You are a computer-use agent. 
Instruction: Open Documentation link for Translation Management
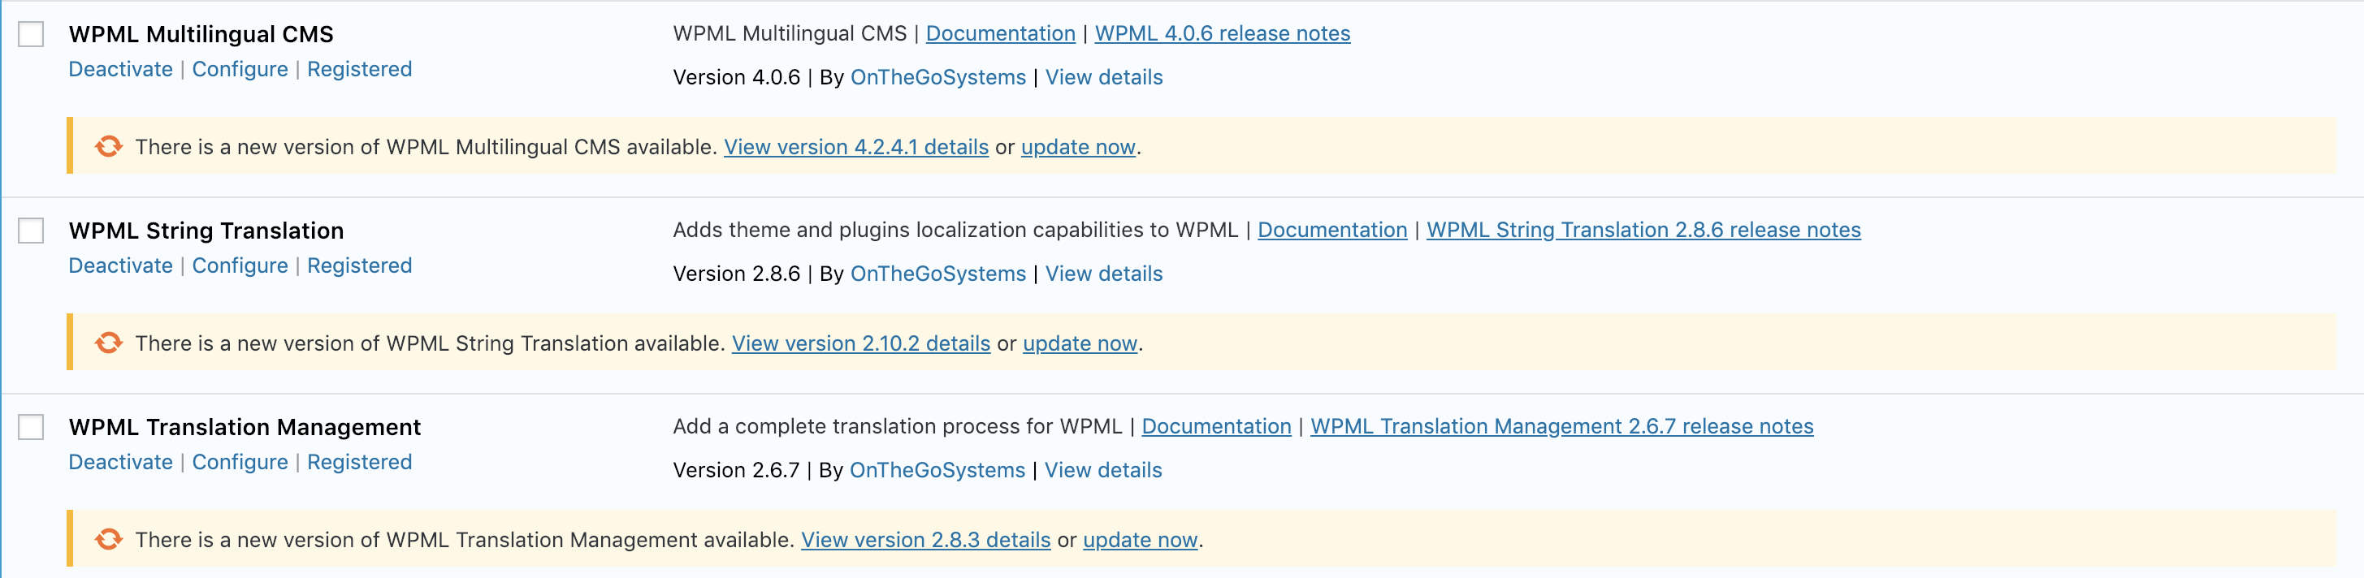(1216, 425)
